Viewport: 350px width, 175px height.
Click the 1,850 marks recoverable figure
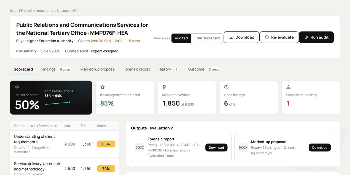coord(171,103)
